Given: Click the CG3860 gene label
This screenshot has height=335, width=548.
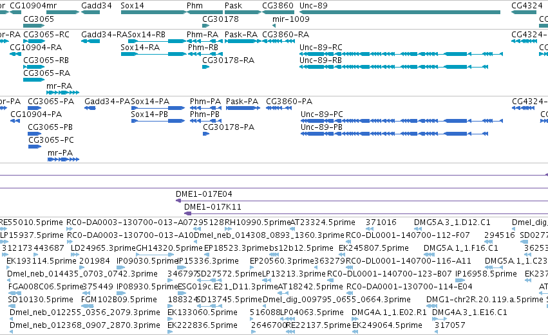Looking at the screenshot, I should click(x=278, y=6).
